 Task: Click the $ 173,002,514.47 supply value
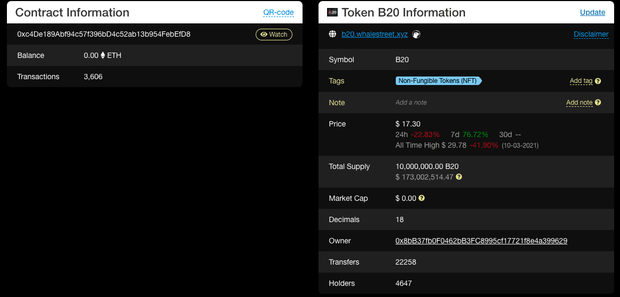coord(425,177)
